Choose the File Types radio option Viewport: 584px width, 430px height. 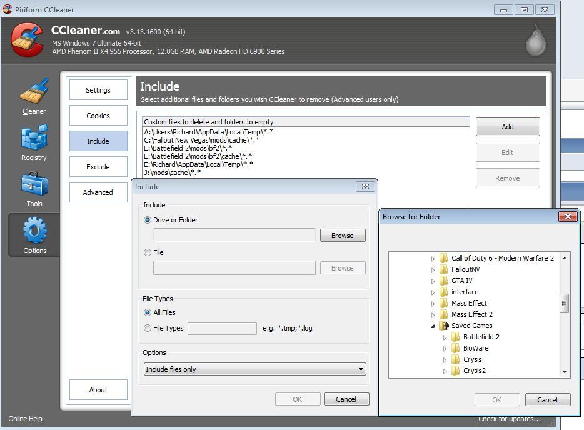(148, 328)
